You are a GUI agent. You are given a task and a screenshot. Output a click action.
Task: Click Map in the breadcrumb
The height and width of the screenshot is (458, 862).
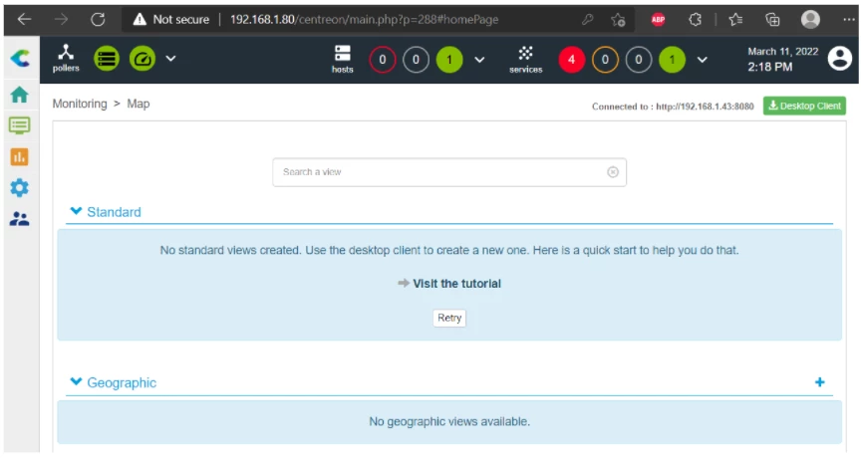(x=138, y=104)
